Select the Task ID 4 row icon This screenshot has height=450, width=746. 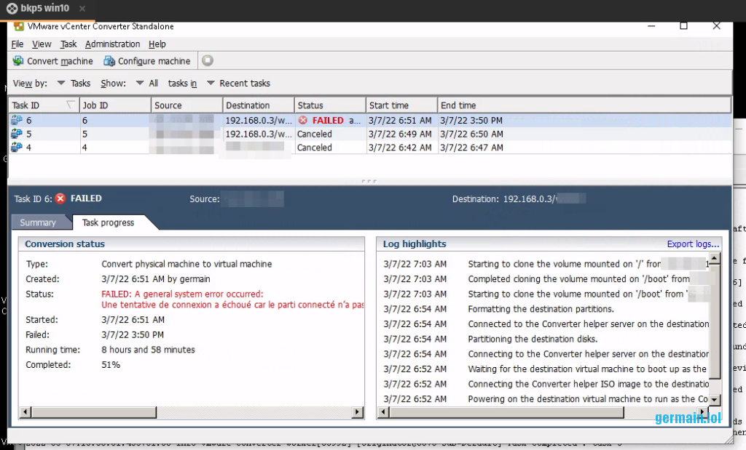(17, 148)
